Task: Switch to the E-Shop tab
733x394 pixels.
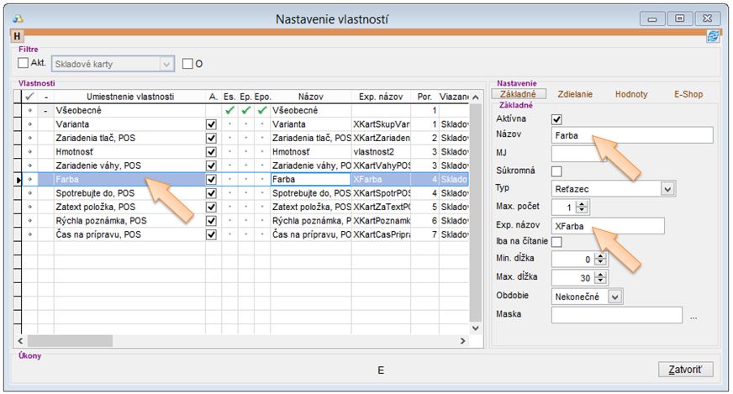Action: point(688,94)
